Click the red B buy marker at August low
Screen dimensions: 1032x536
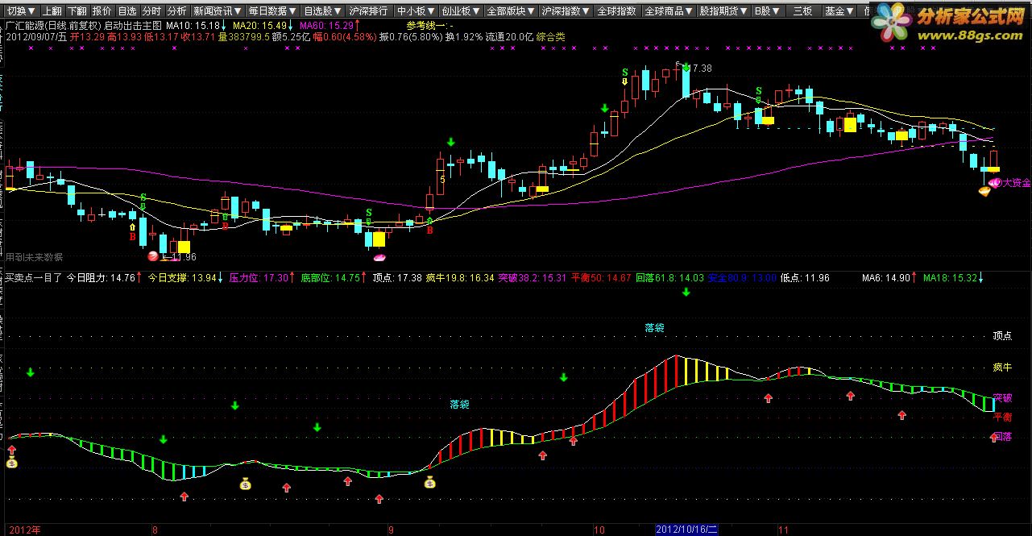(x=132, y=237)
